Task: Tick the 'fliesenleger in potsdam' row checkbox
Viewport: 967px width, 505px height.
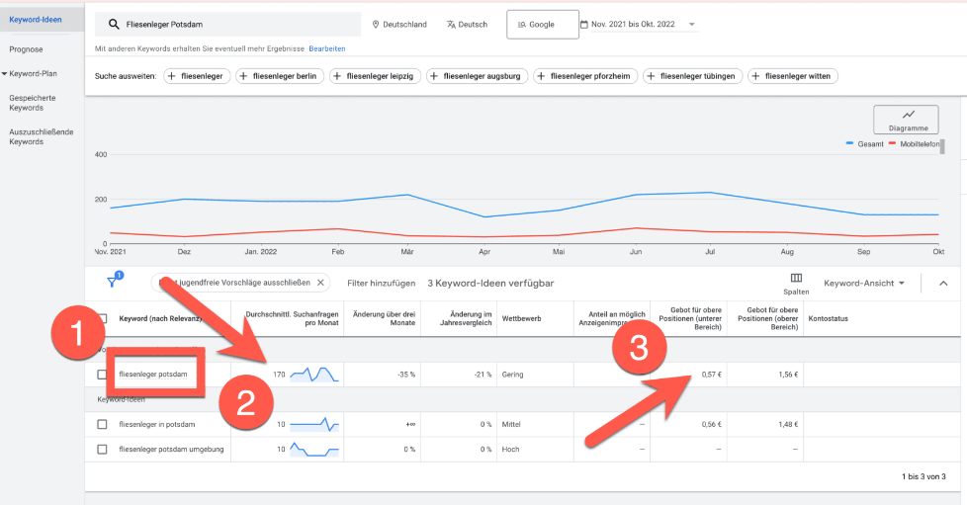Action: point(102,424)
